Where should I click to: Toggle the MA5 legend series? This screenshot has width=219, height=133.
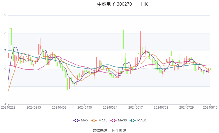click(81, 120)
